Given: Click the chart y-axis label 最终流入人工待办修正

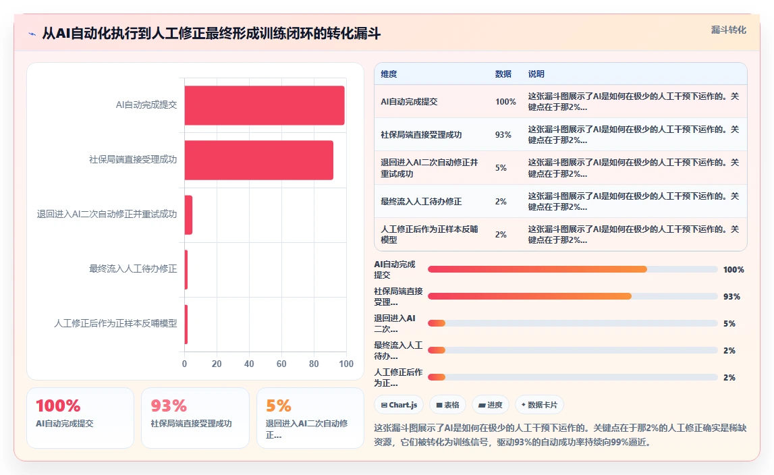Looking at the screenshot, I should click(133, 269).
